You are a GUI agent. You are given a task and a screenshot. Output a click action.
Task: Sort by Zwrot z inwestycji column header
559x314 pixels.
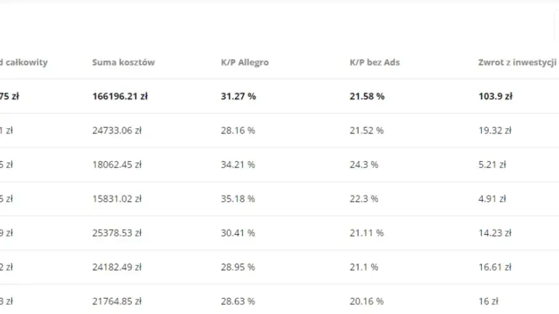(517, 62)
